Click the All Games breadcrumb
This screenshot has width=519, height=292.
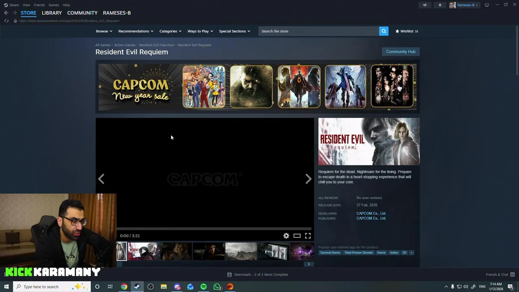103,45
